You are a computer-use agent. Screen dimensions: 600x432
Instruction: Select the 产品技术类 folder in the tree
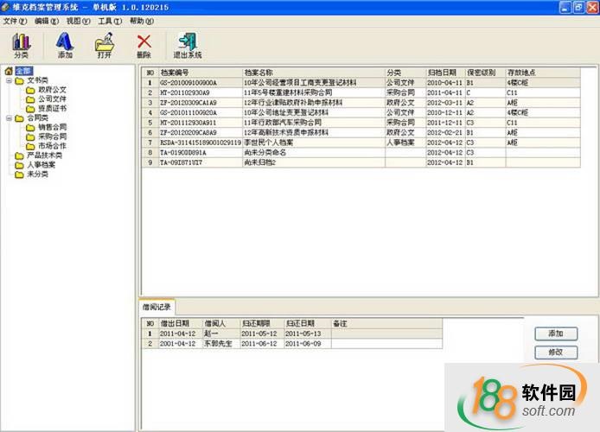[44, 156]
